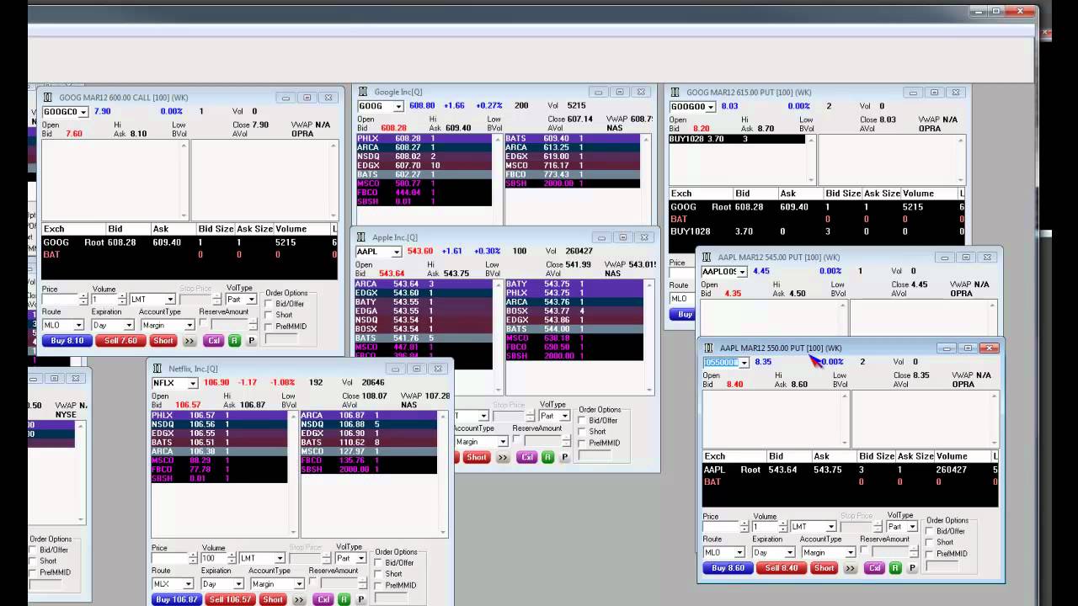1078x606 pixels.
Task: Open VolType Part dropdown in GOOG 600.00 CALL window
Action: click(x=252, y=300)
